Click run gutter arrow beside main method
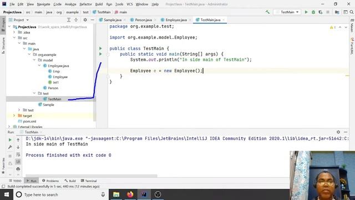Viewport: 355px width, 200px height. (100, 54)
